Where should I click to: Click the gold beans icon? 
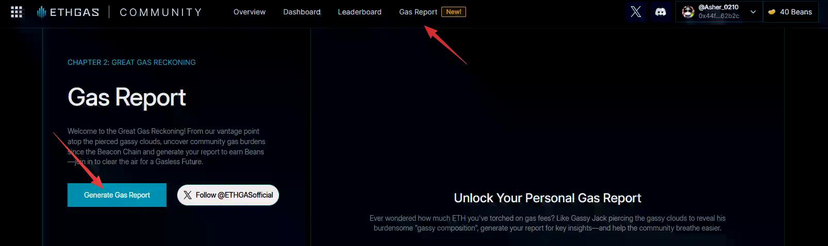[x=772, y=12]
